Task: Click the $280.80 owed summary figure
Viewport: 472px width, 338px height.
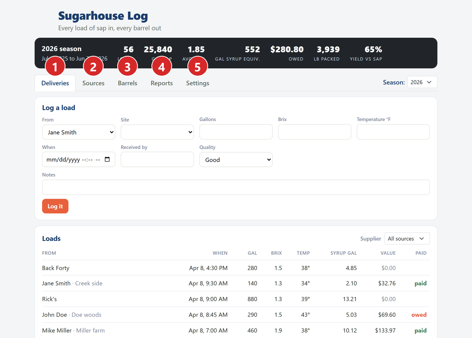Action: click(x=287, y=50)
